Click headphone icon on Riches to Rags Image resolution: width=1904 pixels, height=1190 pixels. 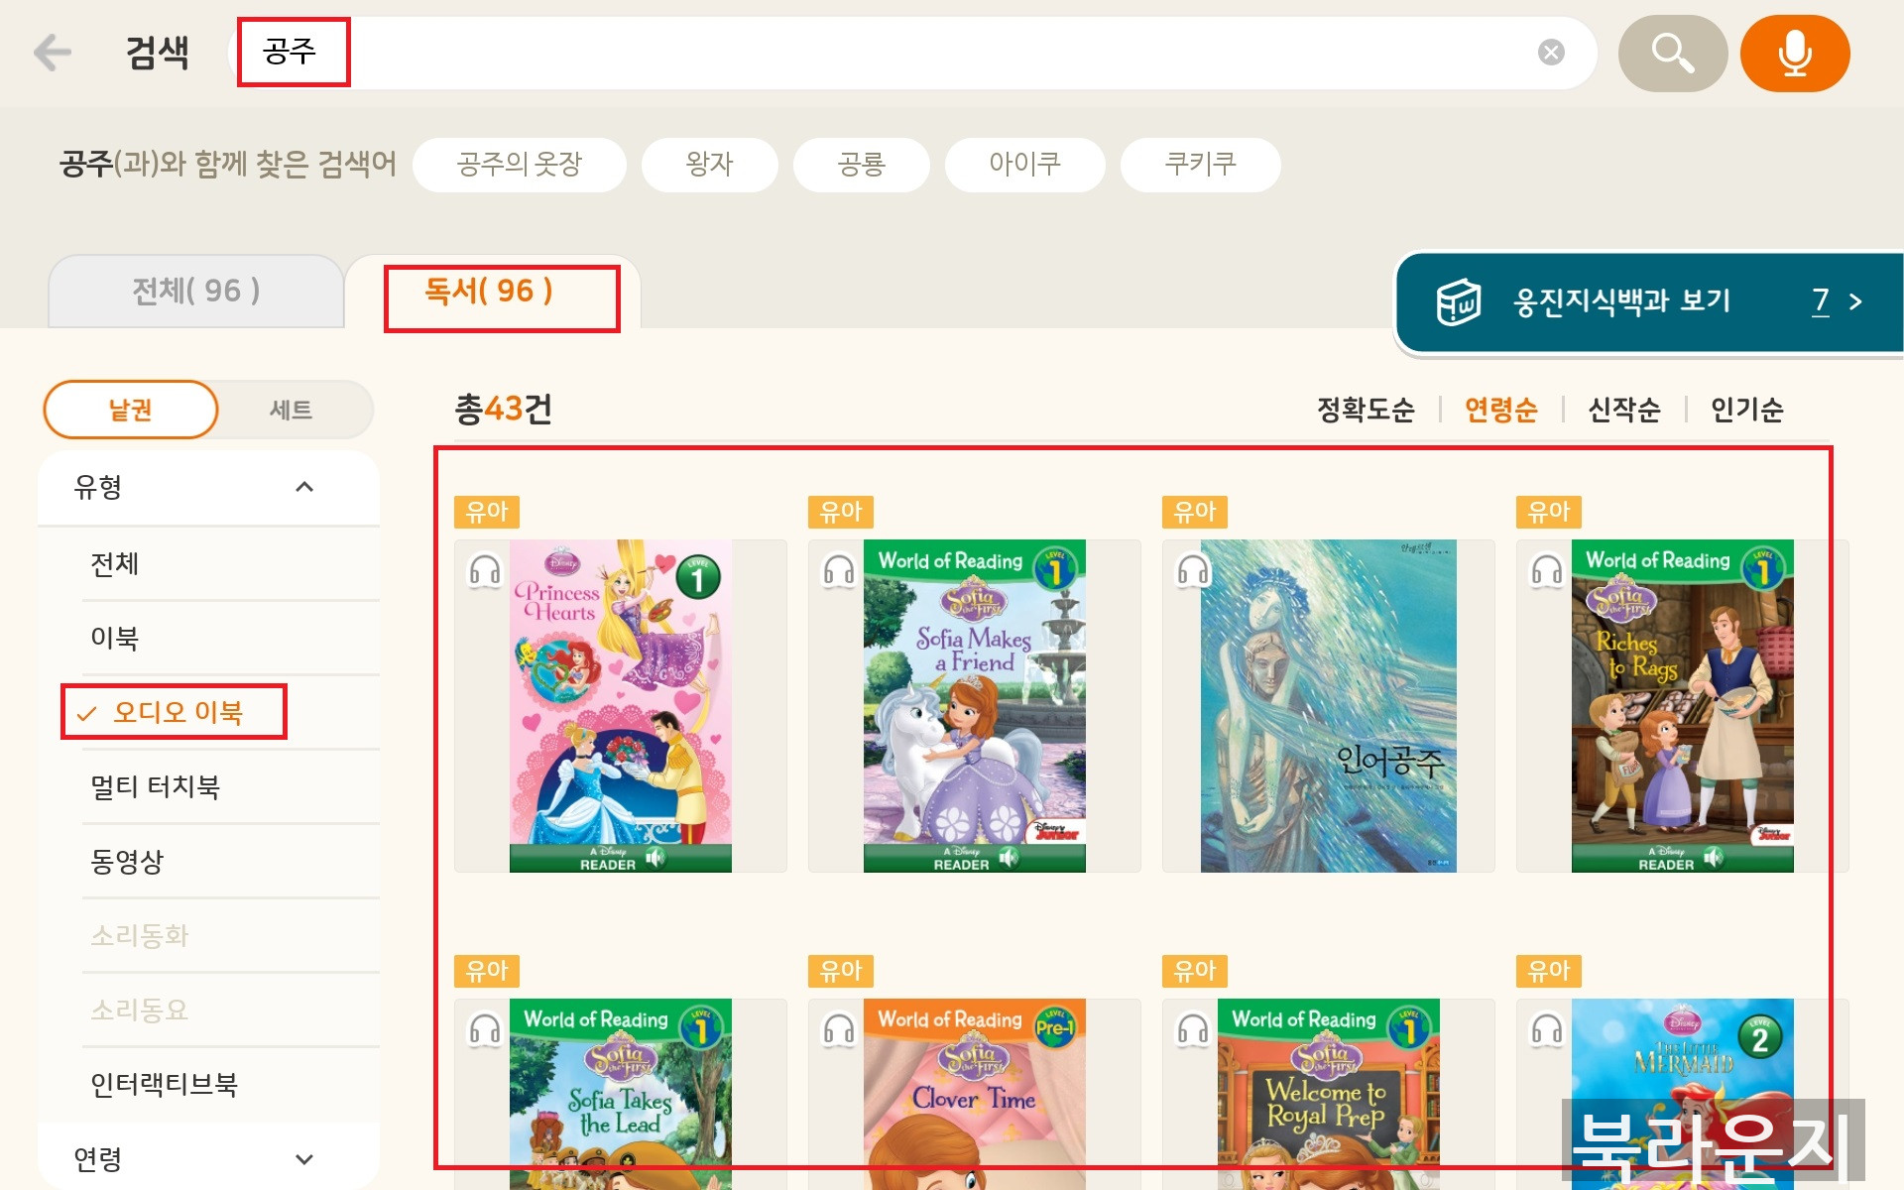pyautogui.click(x=1547, y=571)
